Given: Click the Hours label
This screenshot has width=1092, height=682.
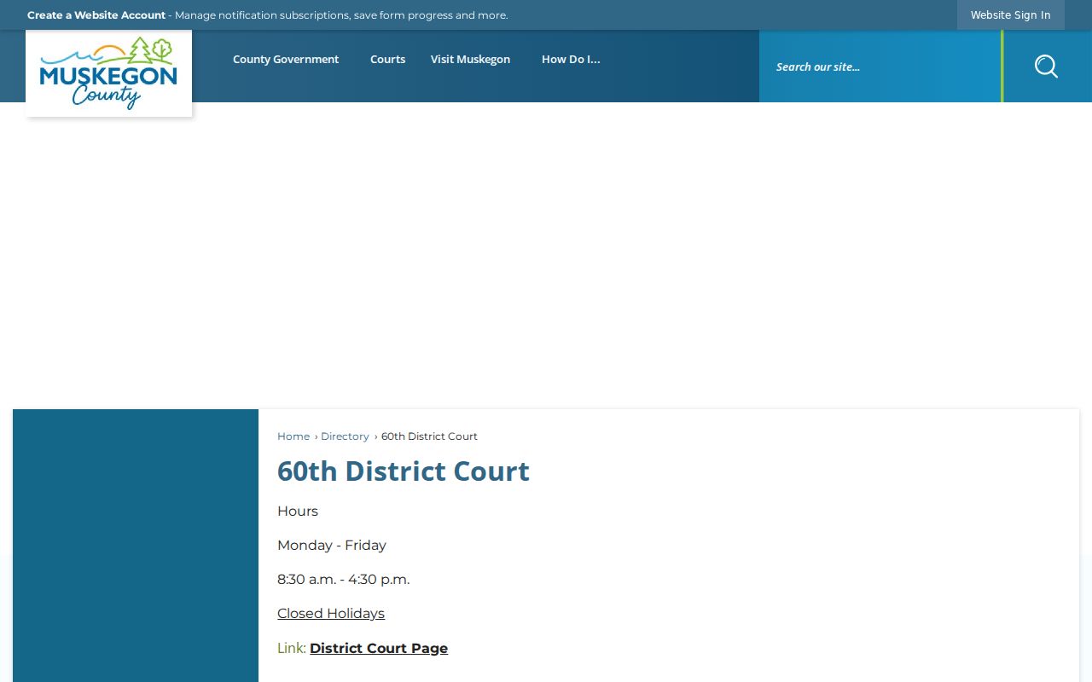Looking at the screenshot, I should pos(298,511).
